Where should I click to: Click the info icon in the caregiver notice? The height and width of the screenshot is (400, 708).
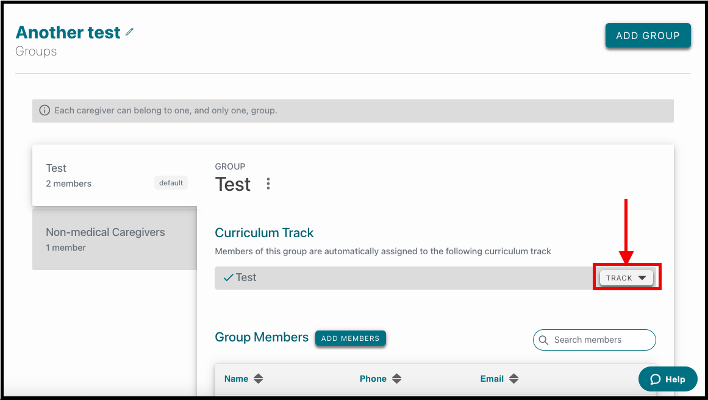point(45,110)
